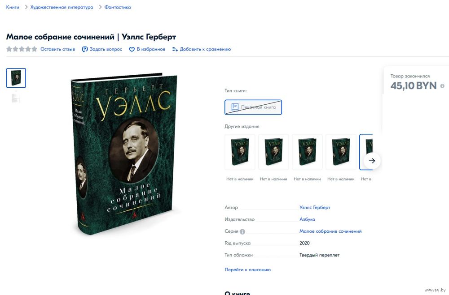
Task: Click the book icon in Печатная книга option
Action: click(x=235, y=107)
